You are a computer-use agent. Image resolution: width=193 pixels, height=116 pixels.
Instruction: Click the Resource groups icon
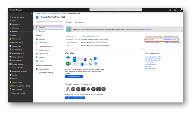click(11, 42)
